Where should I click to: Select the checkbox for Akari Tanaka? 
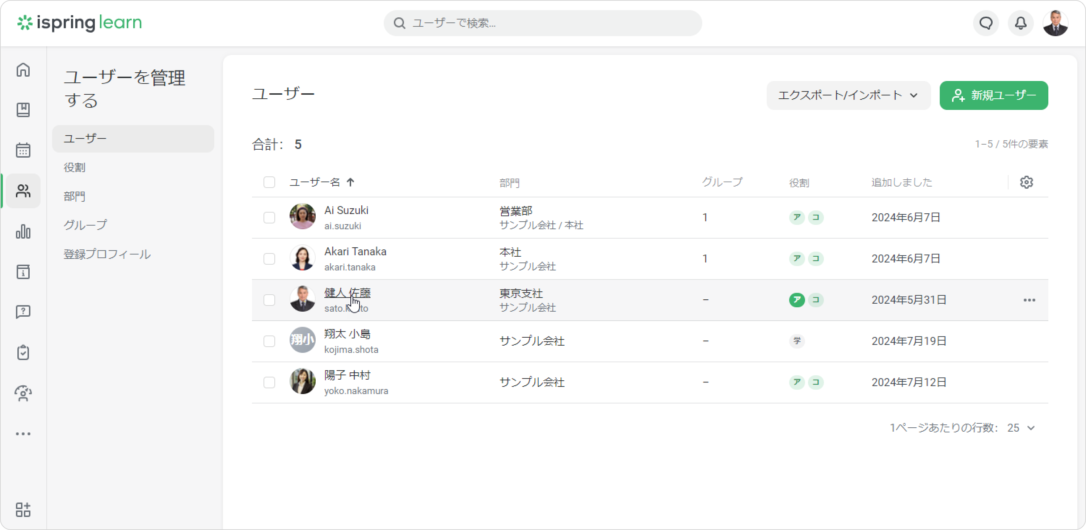pyautogui.click(x=269, y=259)
